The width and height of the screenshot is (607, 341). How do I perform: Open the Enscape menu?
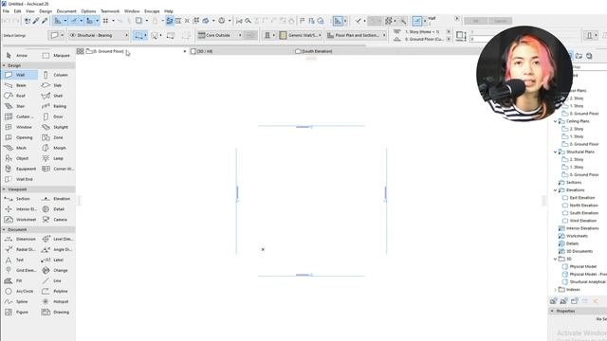152,11
